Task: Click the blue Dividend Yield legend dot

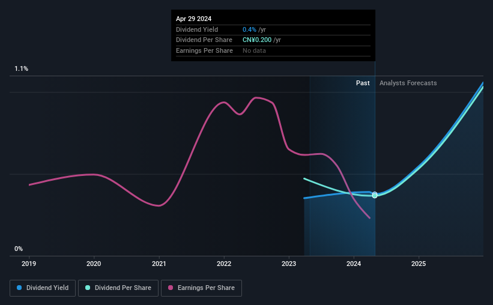Action: coord(19,288)
